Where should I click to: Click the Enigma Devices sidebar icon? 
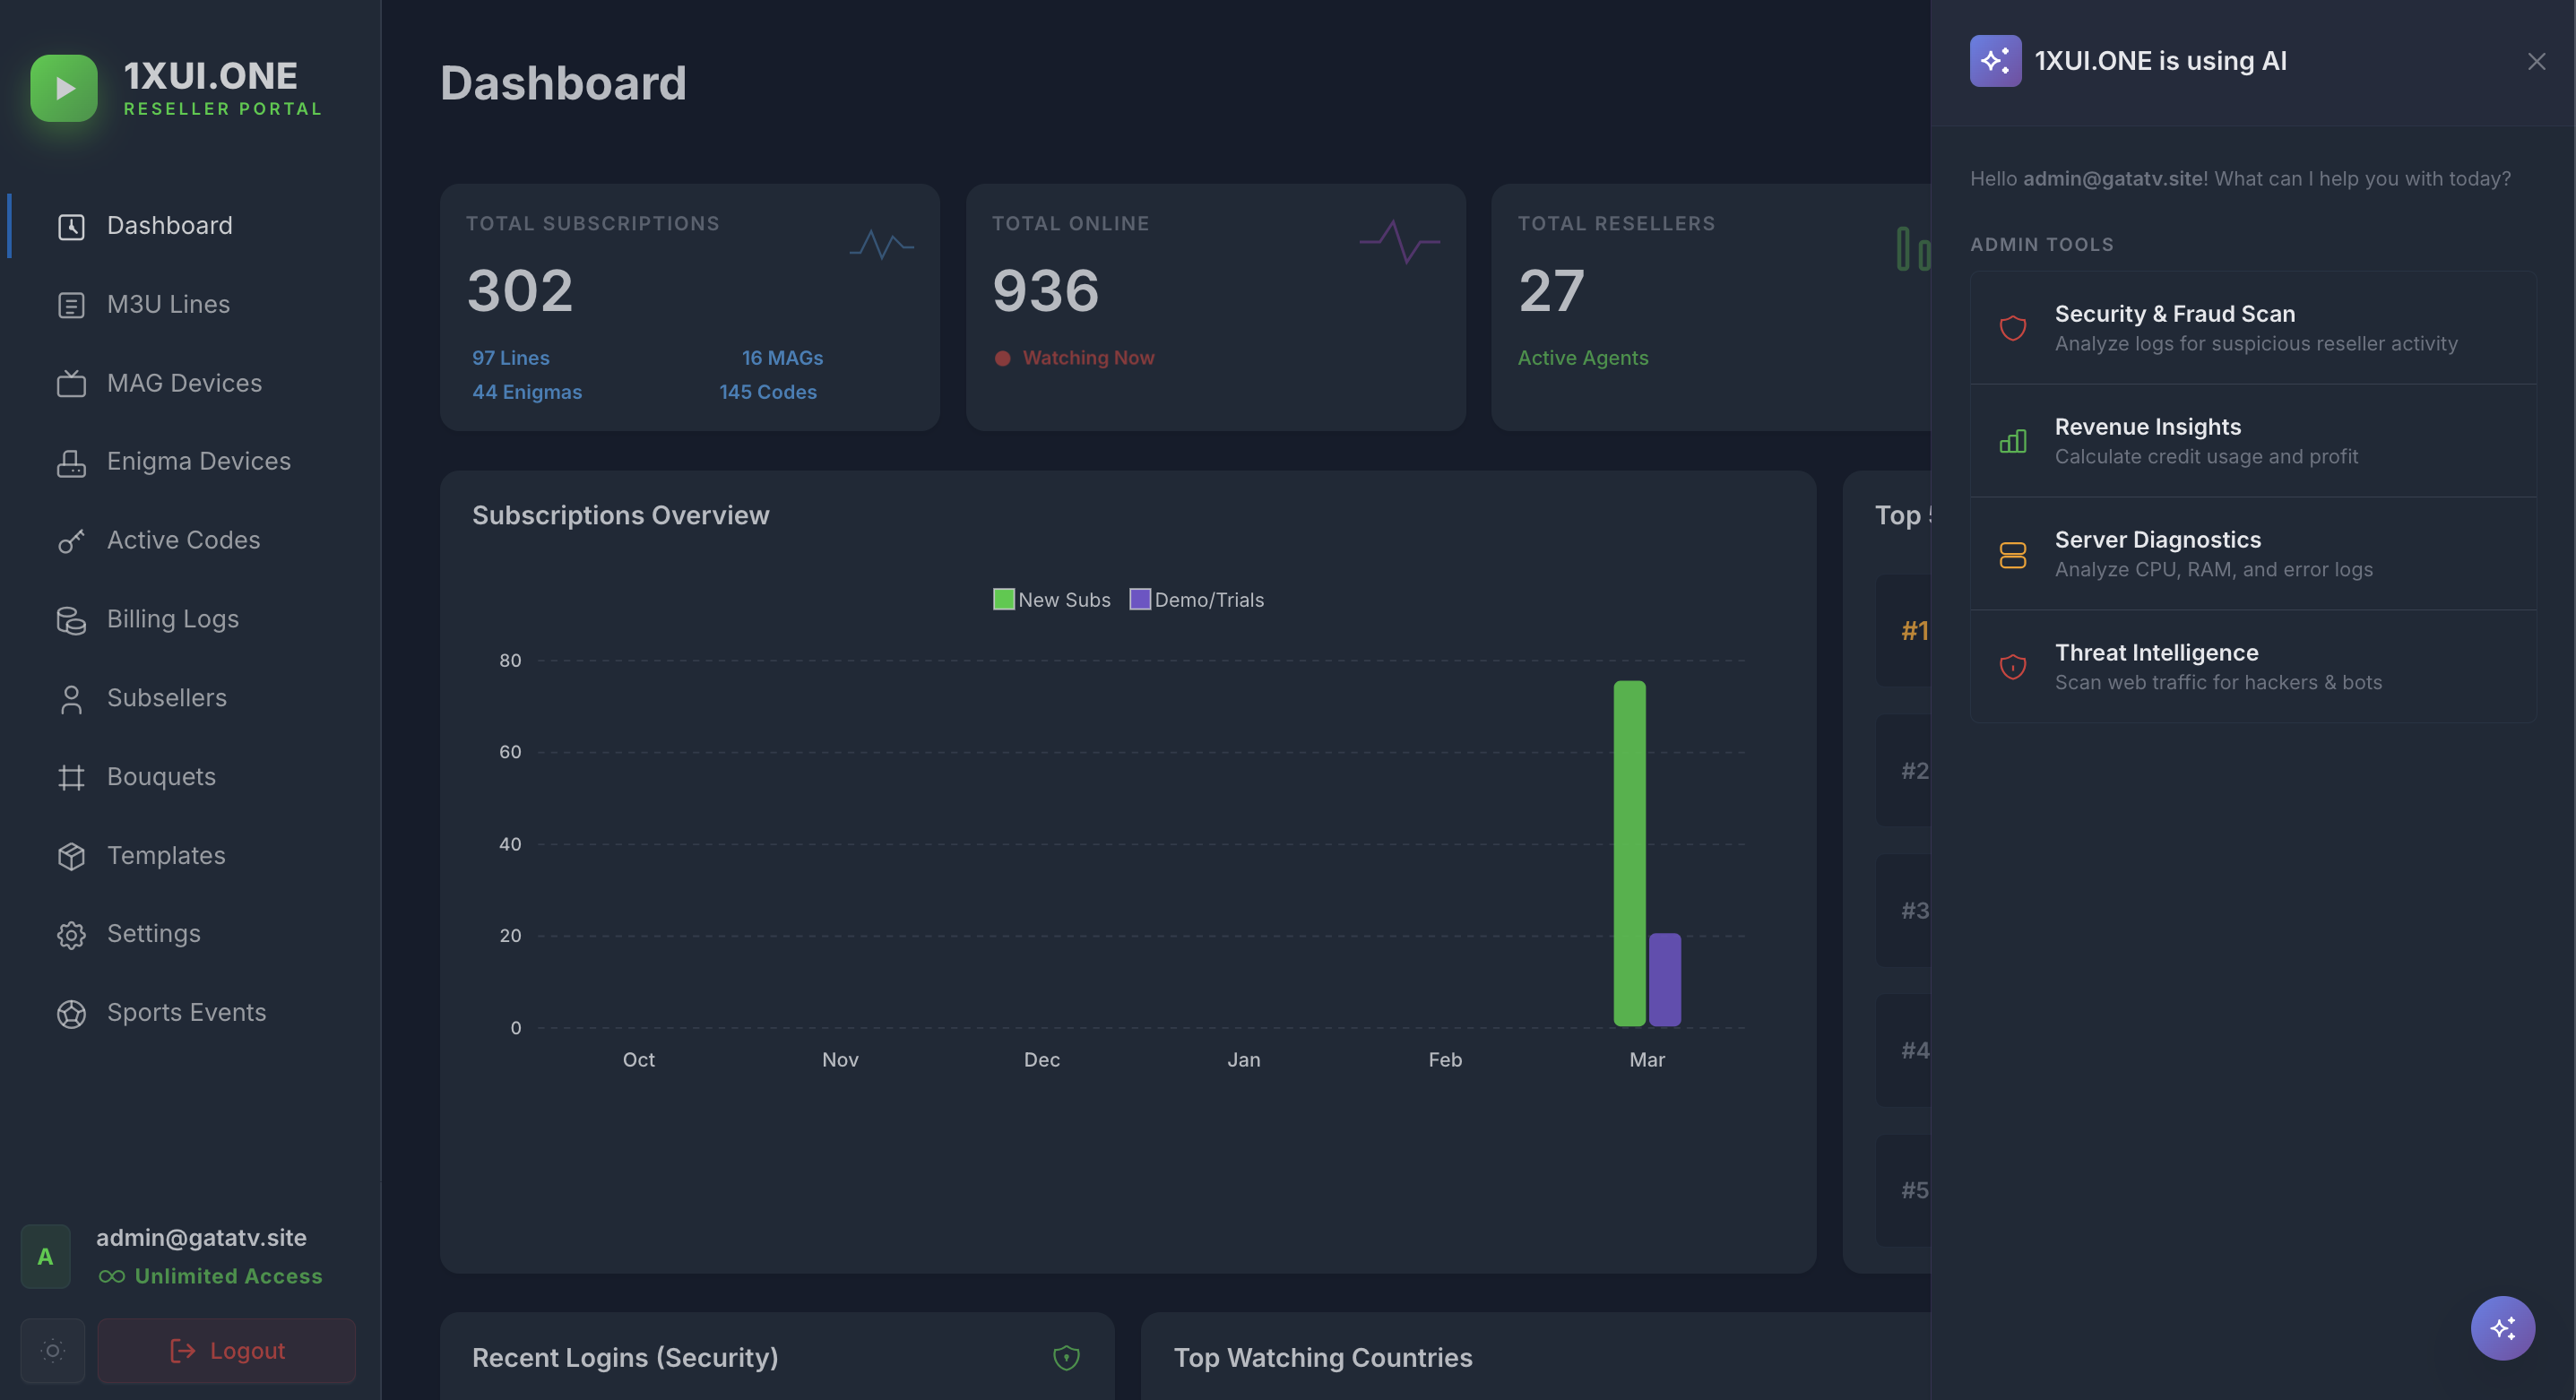[71, 462]
